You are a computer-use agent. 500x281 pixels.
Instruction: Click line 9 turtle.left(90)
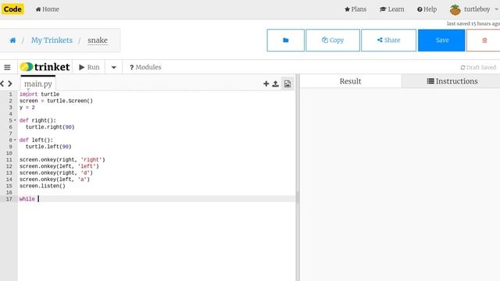(x=48, y=147)
